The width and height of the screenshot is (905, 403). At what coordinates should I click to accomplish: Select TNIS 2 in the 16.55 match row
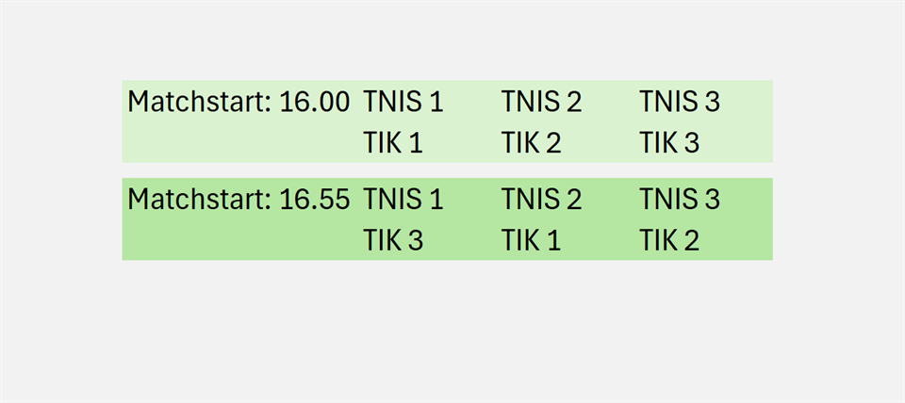(541, 199)
